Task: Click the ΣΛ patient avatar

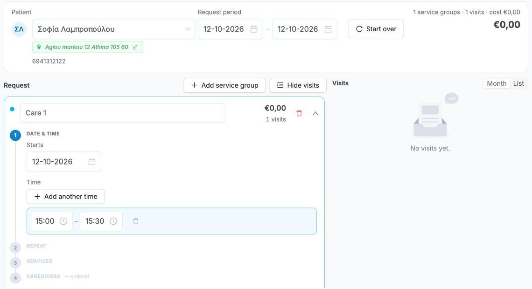Action: 19,29
